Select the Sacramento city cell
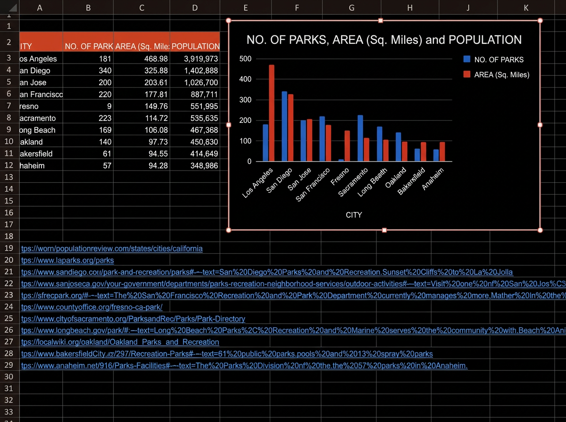The image size is (566, 422). 41,118
